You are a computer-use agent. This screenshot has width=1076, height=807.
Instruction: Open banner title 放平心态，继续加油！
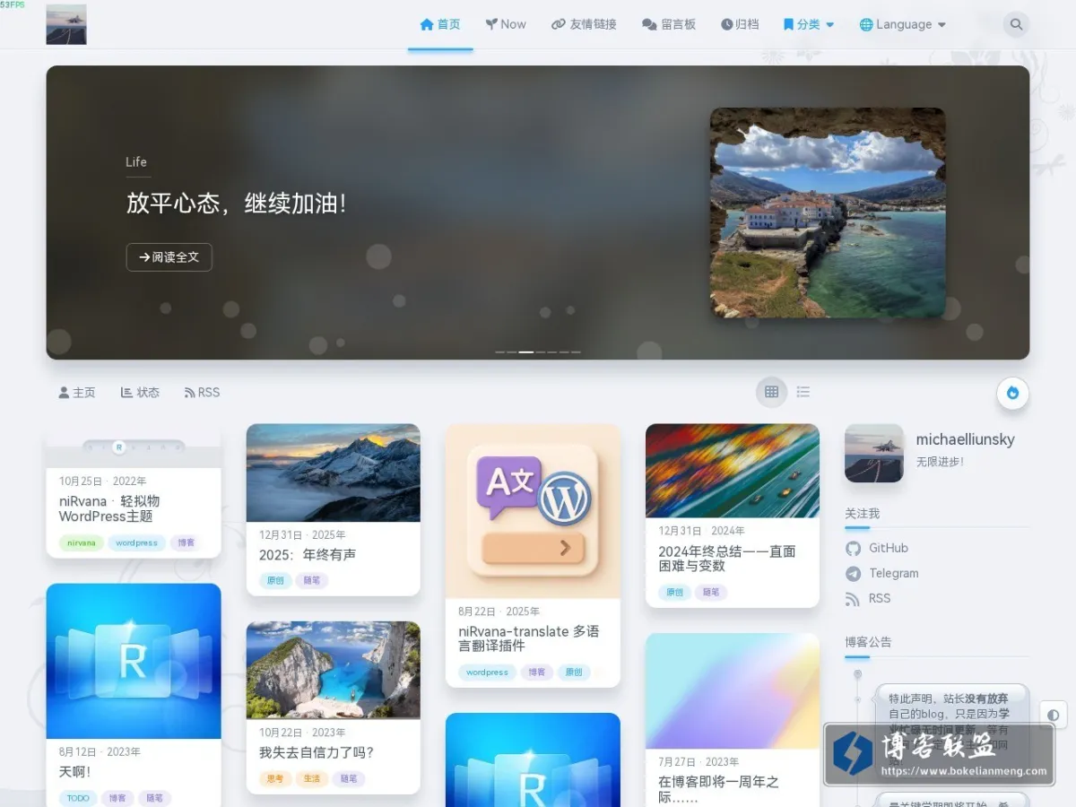click(x=236, y=204)
